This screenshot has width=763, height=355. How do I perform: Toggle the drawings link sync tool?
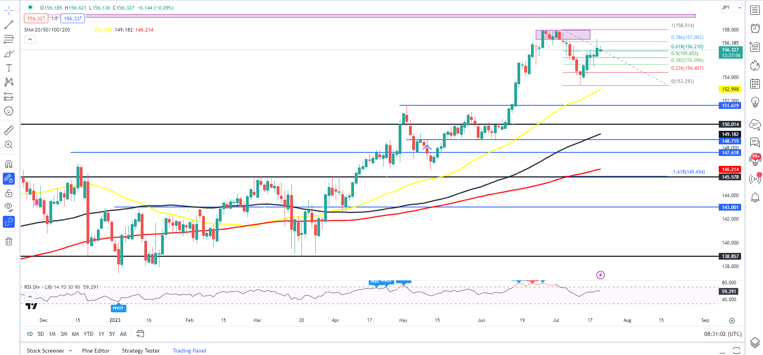point(9,222)
